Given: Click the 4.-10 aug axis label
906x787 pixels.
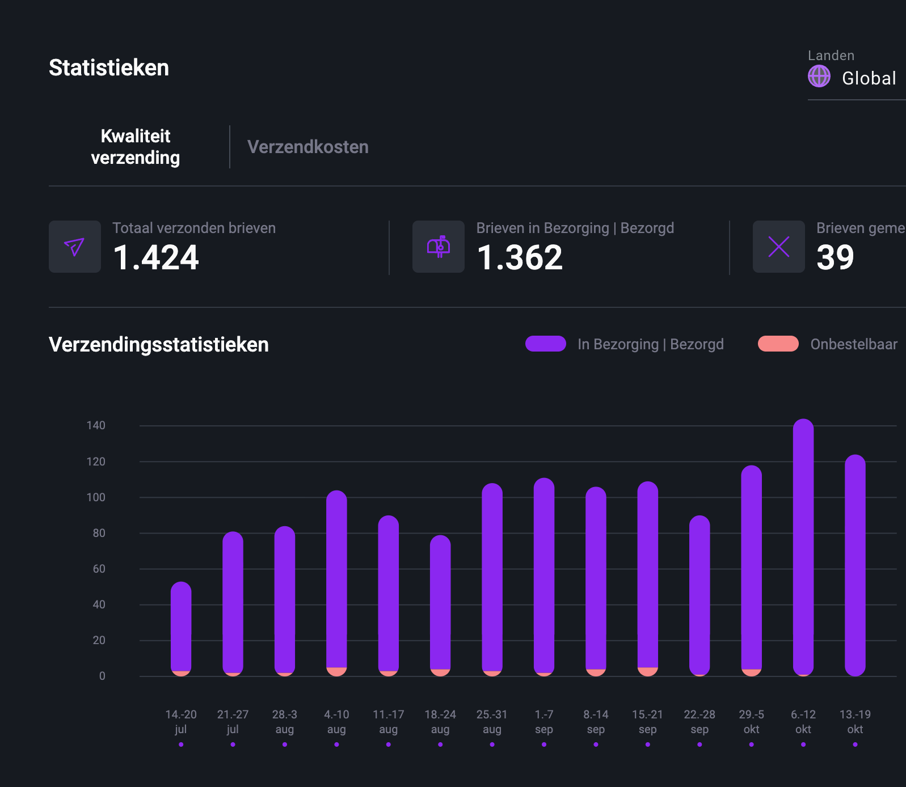Looking at the screenshot, I should 336,721.
